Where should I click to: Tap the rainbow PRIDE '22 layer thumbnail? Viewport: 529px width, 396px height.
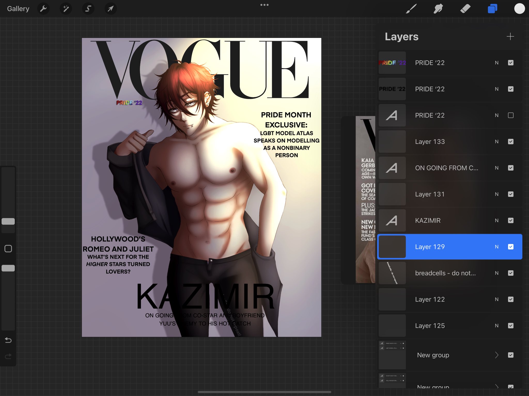tap(392, 63)
